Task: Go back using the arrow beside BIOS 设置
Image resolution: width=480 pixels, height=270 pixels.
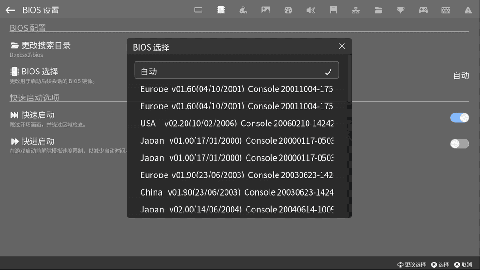Action: (10, 10)
